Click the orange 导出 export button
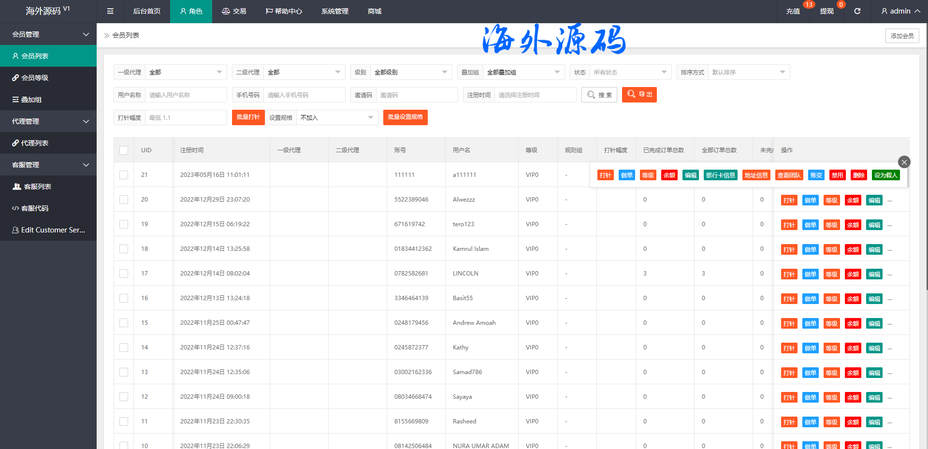 [639, 95]
